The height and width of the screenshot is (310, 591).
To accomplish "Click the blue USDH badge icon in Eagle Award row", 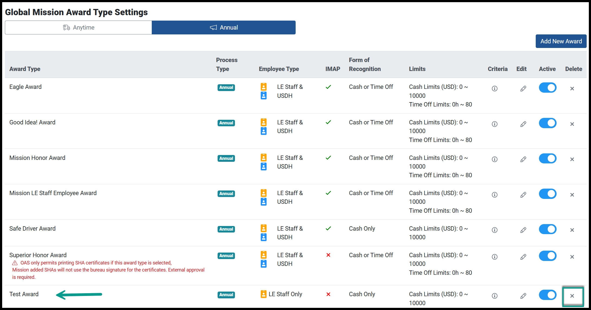I will coord(263,95).
